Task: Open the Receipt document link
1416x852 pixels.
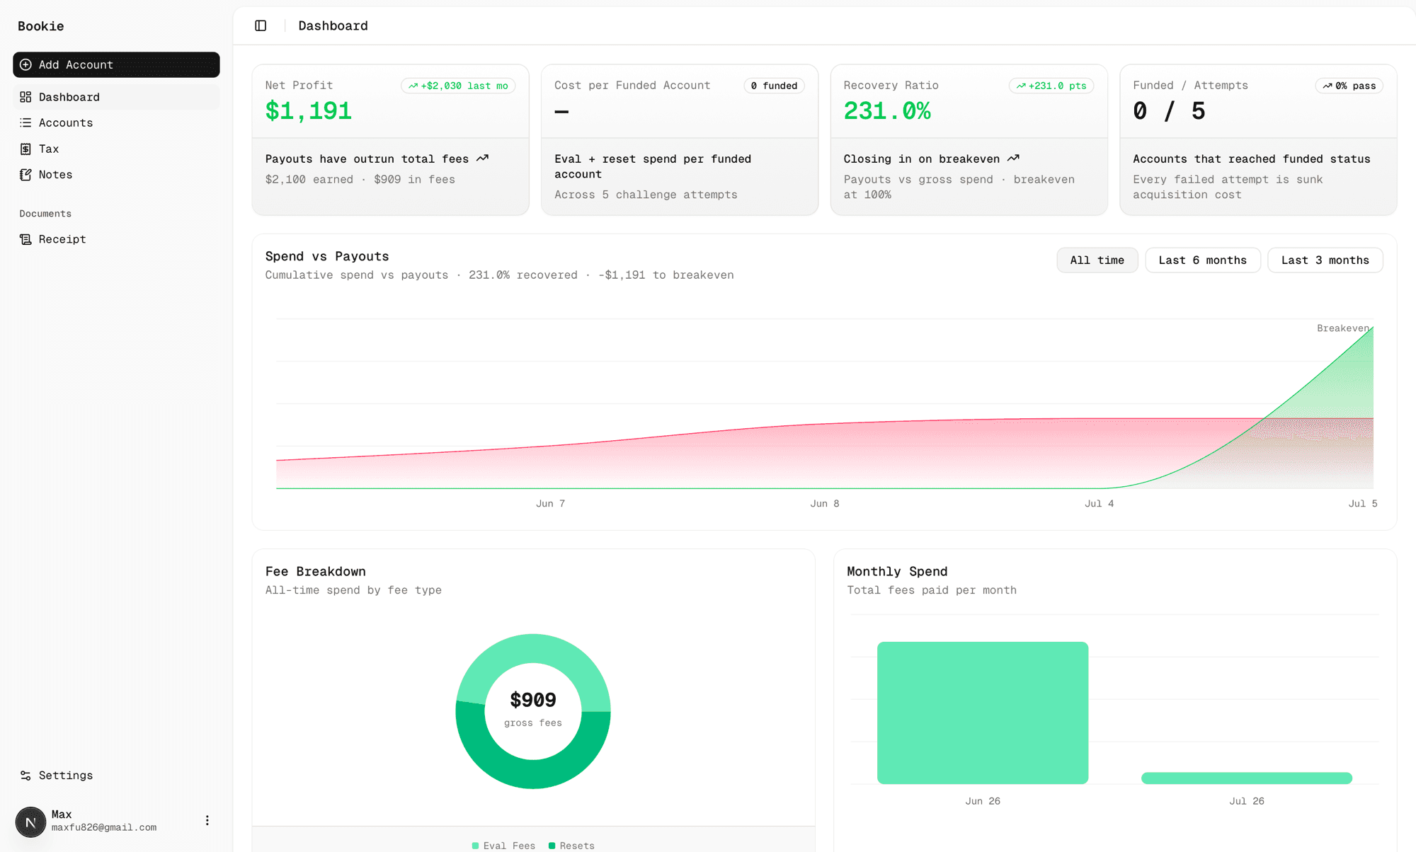Action: [116, 239]
